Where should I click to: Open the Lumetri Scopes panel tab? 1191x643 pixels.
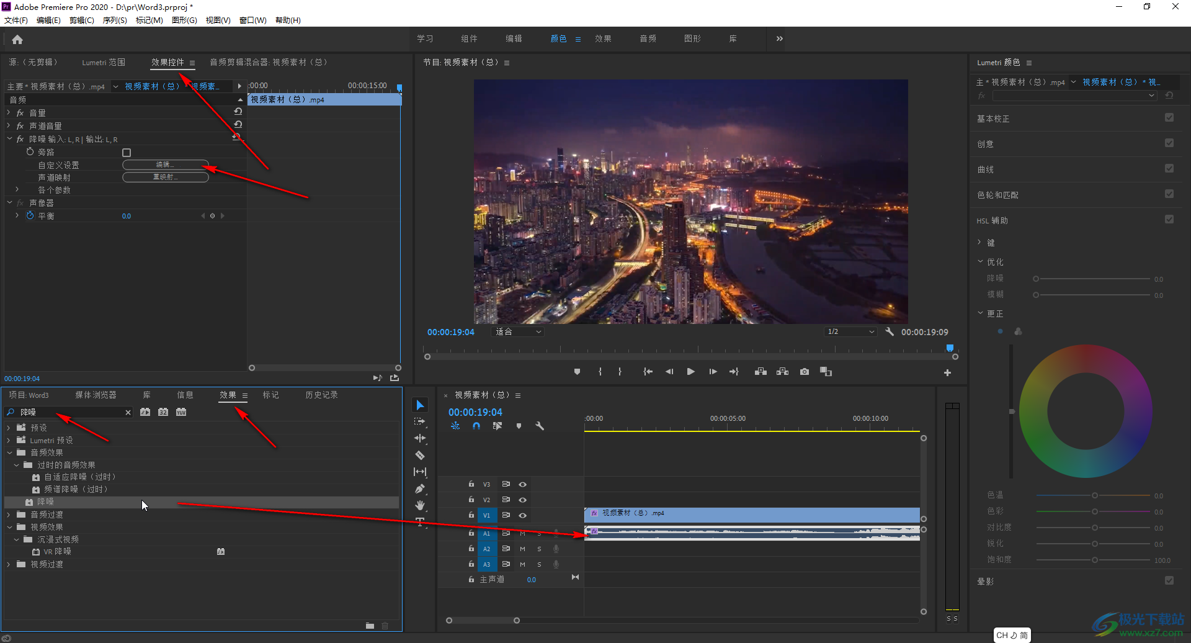tap(104, 62)
